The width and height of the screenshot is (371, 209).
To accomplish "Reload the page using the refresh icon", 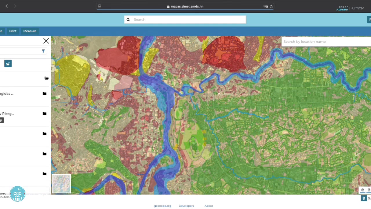I will point(271,6).
